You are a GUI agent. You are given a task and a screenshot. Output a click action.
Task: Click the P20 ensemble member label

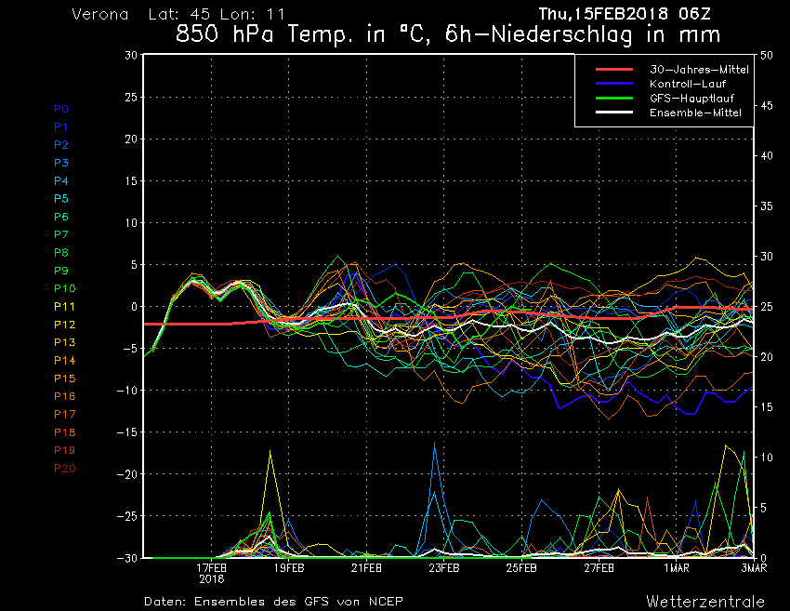(65, 469)
